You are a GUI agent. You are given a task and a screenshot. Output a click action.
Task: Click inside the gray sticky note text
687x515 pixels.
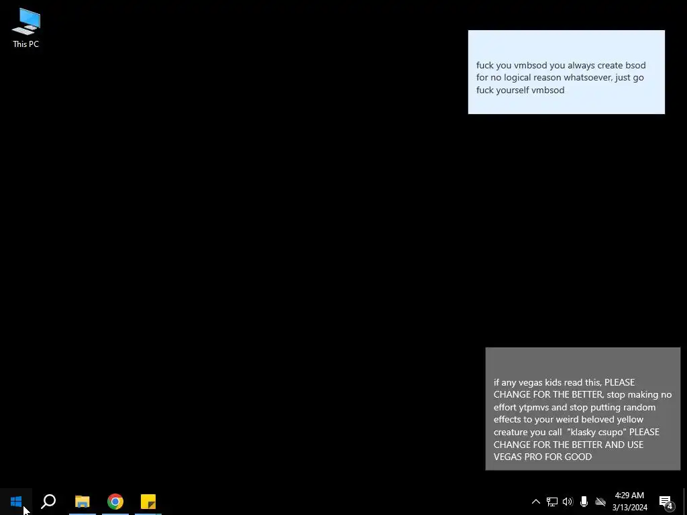click(582, 419)
